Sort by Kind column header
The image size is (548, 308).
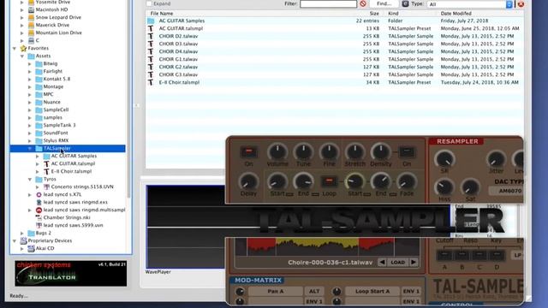393,14
